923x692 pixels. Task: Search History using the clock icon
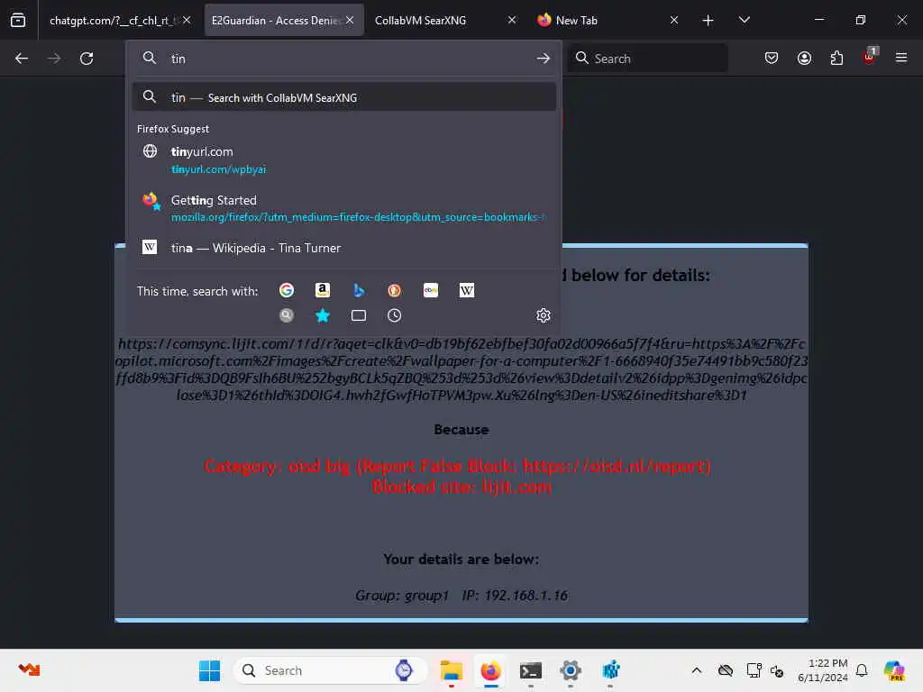pos(395,315)
